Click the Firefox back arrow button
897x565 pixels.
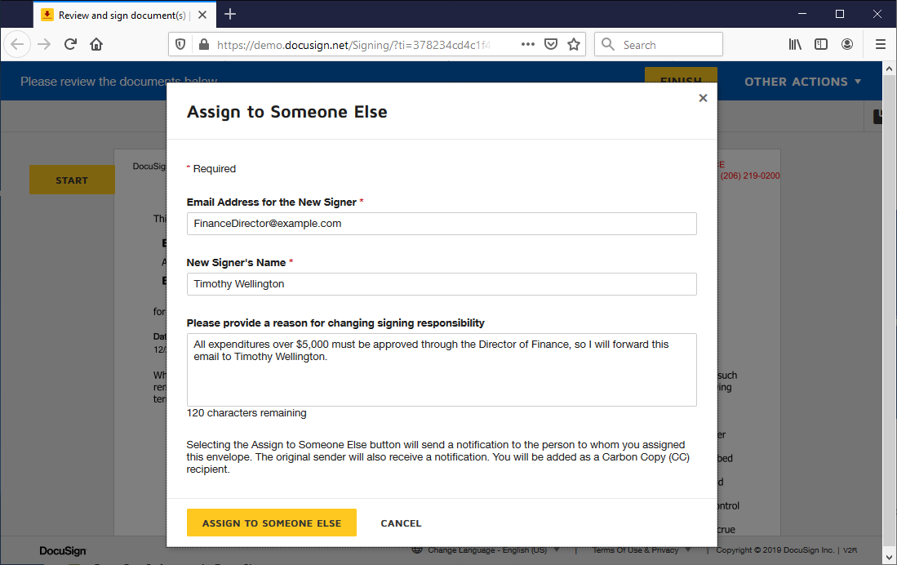pos(17,44)
